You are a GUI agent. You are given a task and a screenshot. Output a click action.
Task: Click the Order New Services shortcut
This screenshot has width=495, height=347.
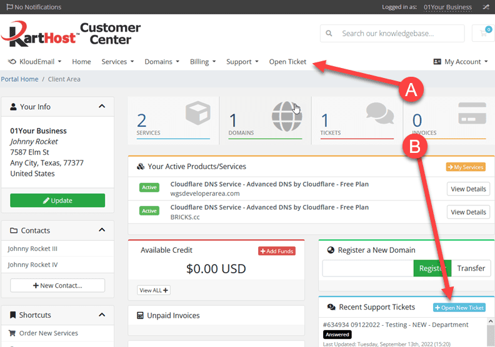(x=49, y=333)
